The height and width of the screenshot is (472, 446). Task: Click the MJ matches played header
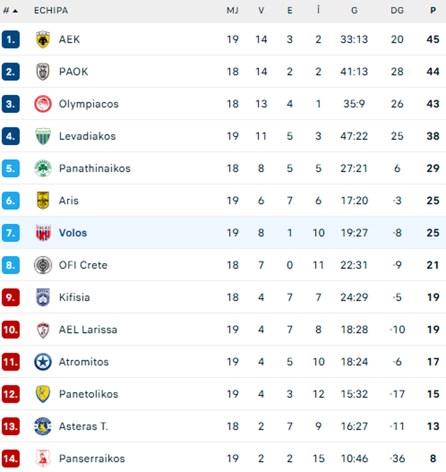click(232, 10)
